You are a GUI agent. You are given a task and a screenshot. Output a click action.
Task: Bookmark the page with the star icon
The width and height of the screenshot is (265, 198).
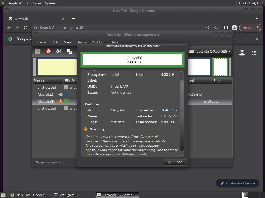coord(216,28)
